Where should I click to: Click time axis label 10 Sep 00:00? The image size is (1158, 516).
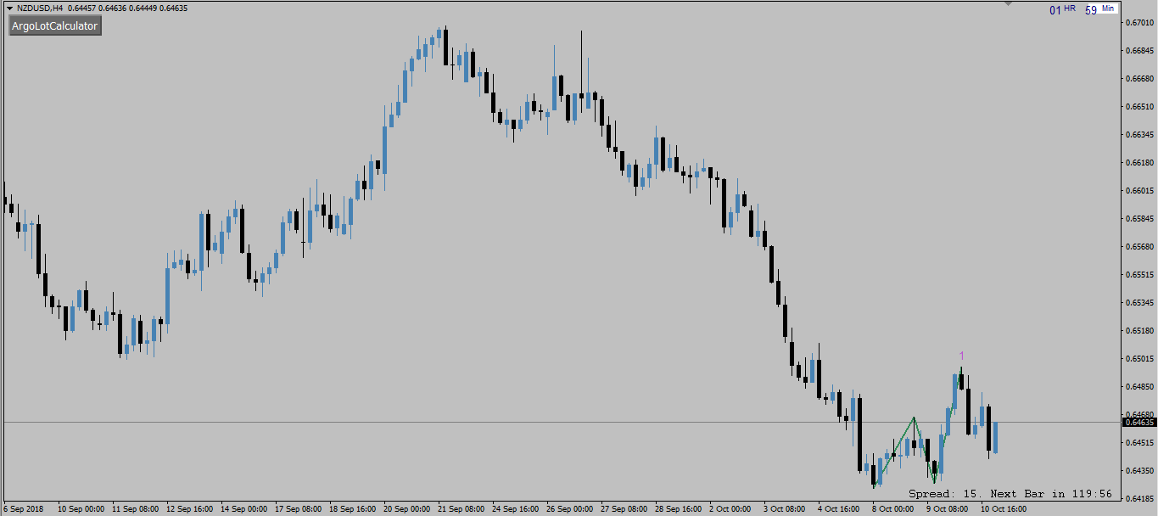pos(81,509)
